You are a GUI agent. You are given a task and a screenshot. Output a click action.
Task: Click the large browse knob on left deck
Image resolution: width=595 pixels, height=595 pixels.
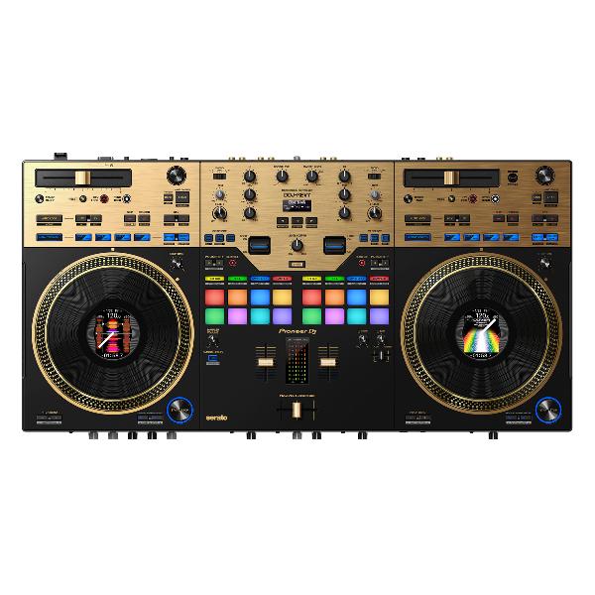(177, 176)
